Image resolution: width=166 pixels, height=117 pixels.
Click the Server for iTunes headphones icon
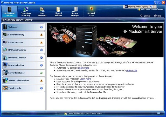(x=5, y=73)
